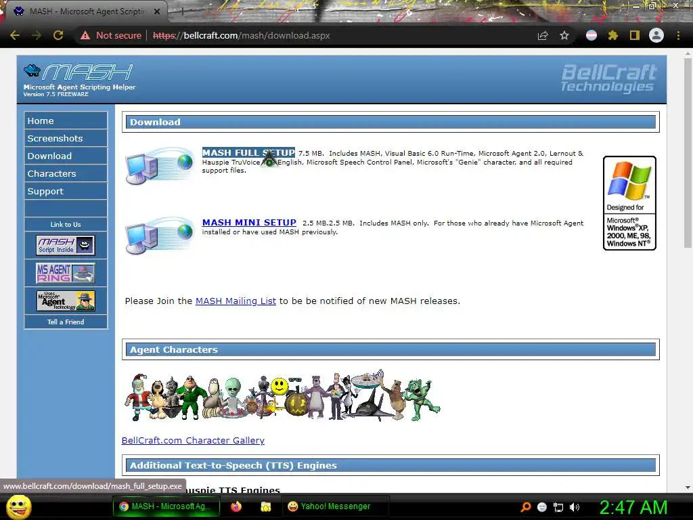Image resolution: width=693 pixels, height=520 pixels.
Task: Select the MASH Microsoft Agent Scripting tab
Action: point(87,12)
